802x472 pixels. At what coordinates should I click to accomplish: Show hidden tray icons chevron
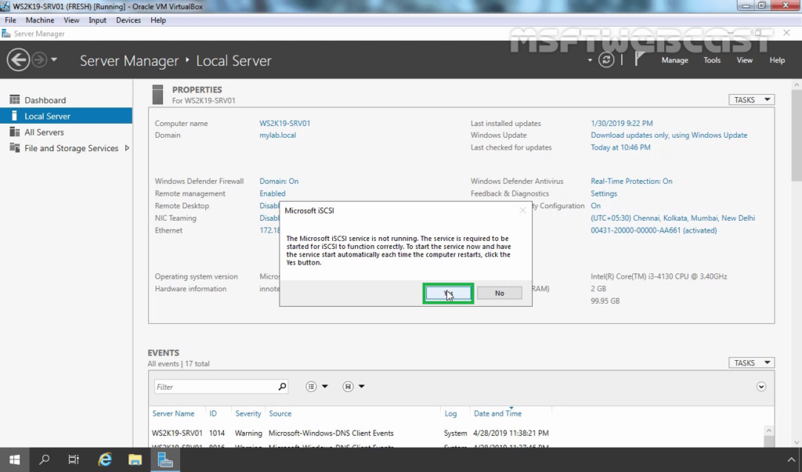[791, 459]
